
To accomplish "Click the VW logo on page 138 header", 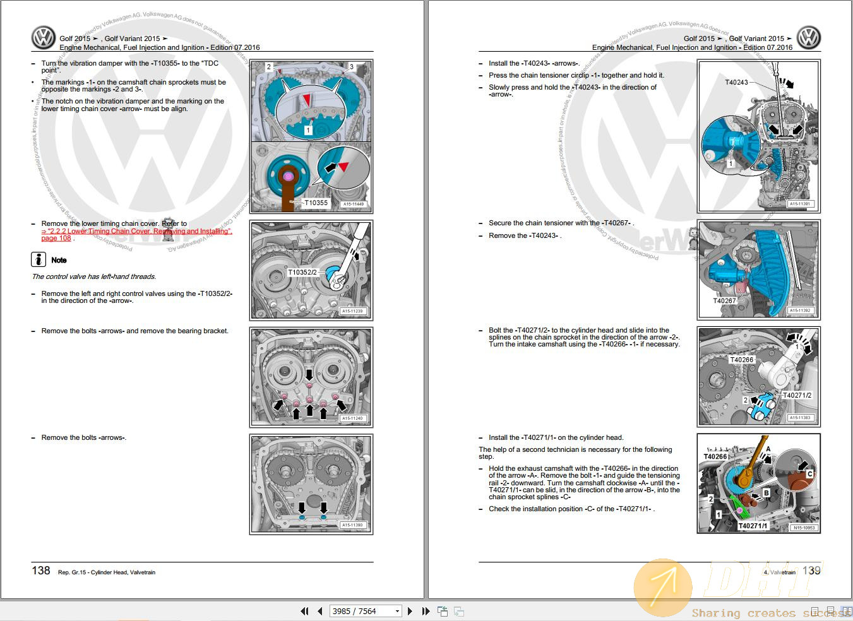I will click(x=44, y=38).
